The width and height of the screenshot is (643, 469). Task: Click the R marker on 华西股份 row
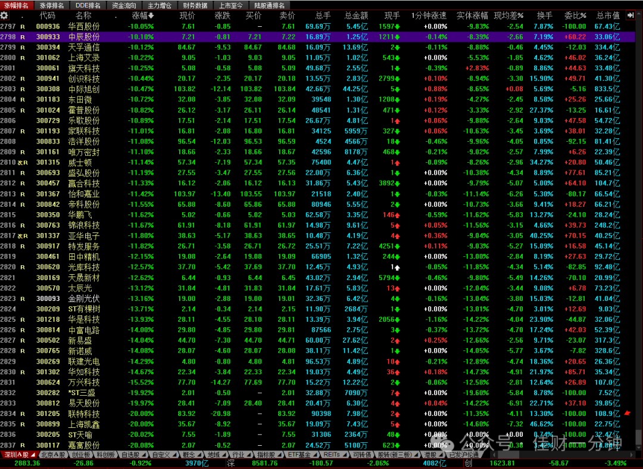point(23,26)
